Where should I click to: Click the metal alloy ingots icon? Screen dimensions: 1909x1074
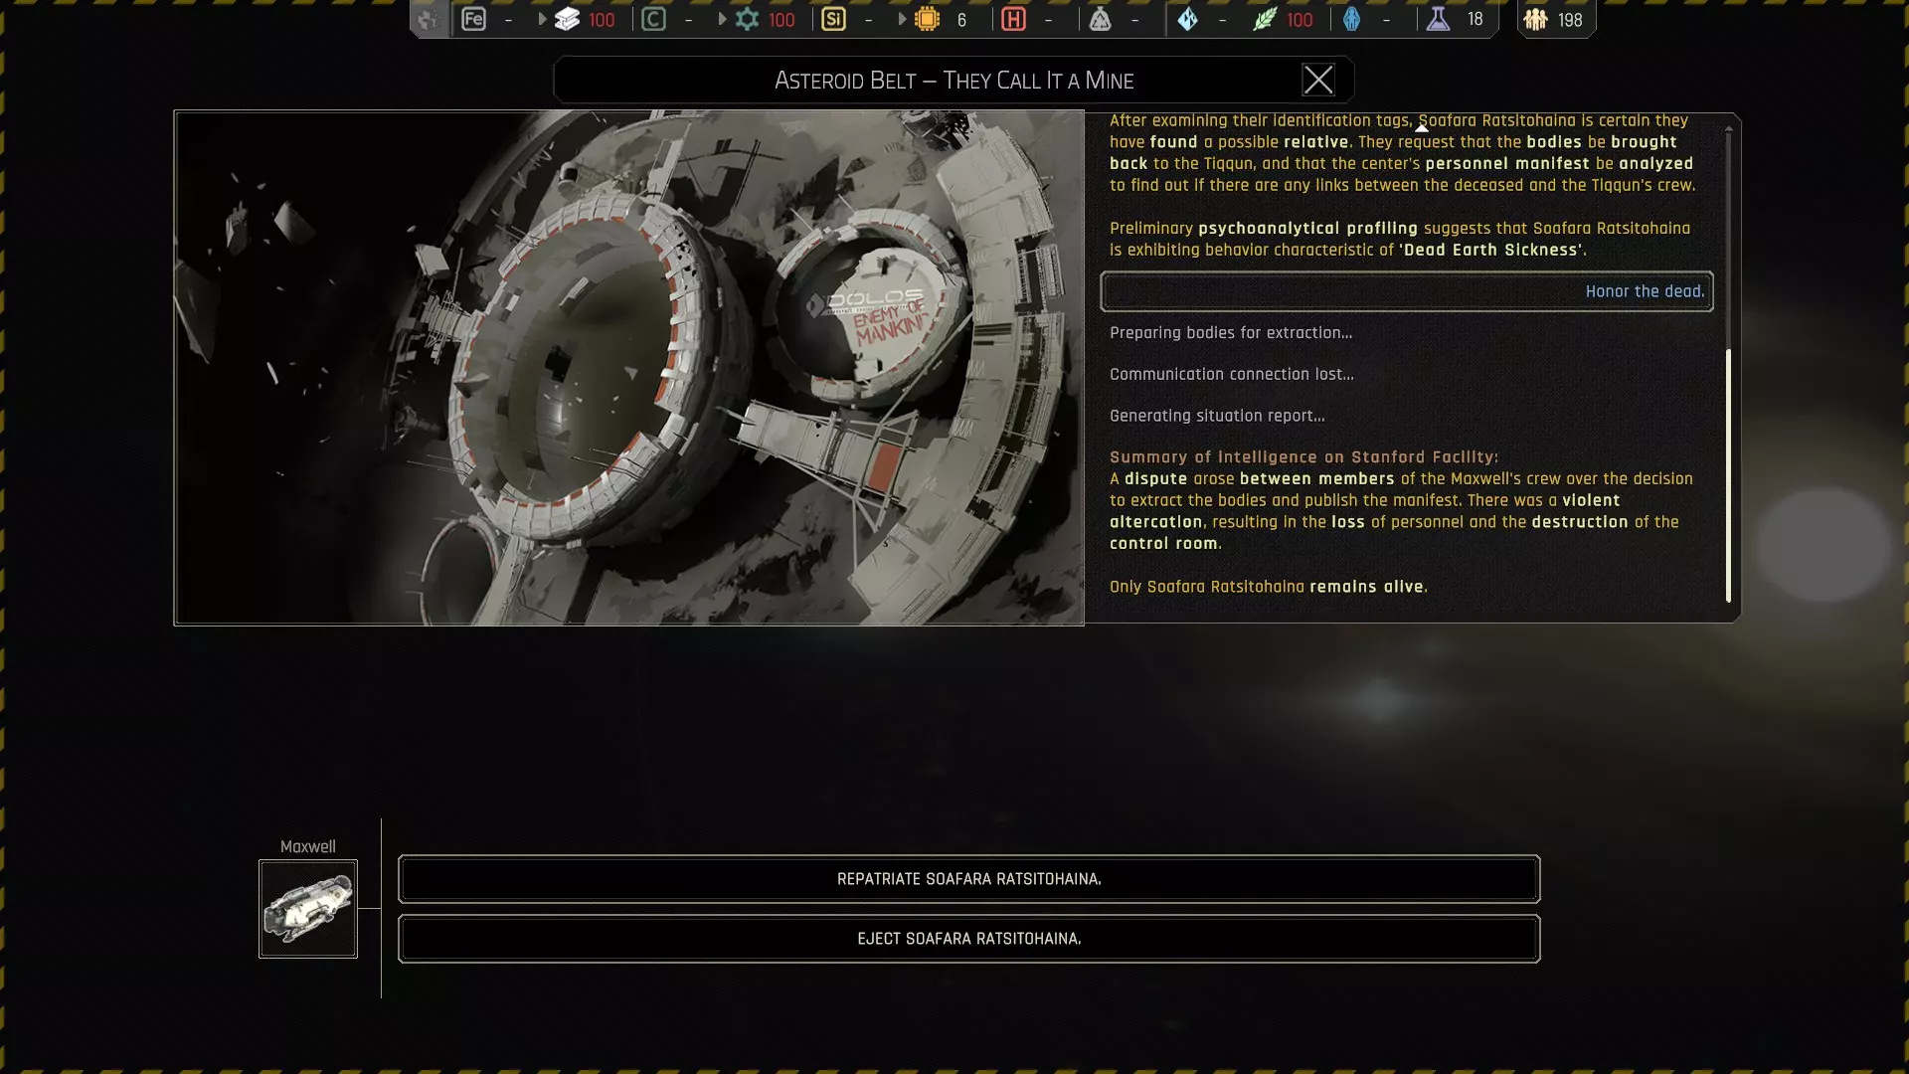(x=567, y=19)
